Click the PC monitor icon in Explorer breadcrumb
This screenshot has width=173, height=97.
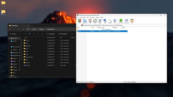(x=28, y=29)
